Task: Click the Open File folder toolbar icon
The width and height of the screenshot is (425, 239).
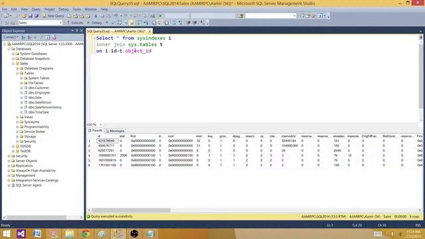Action: (24, 16)
